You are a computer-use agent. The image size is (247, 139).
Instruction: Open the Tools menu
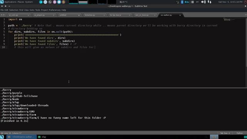(37, 10)
